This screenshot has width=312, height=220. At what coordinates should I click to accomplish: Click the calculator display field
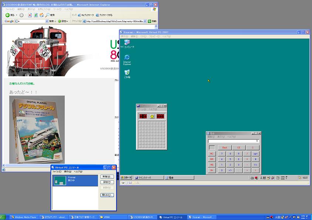(x=234, y=141)
